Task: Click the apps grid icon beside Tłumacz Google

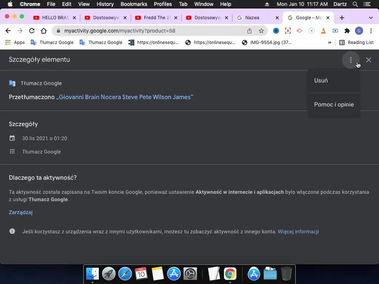Action: pos(12,151)
